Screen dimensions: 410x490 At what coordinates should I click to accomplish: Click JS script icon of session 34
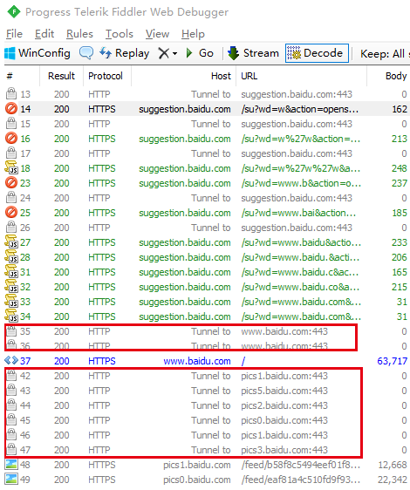[11, 316]
